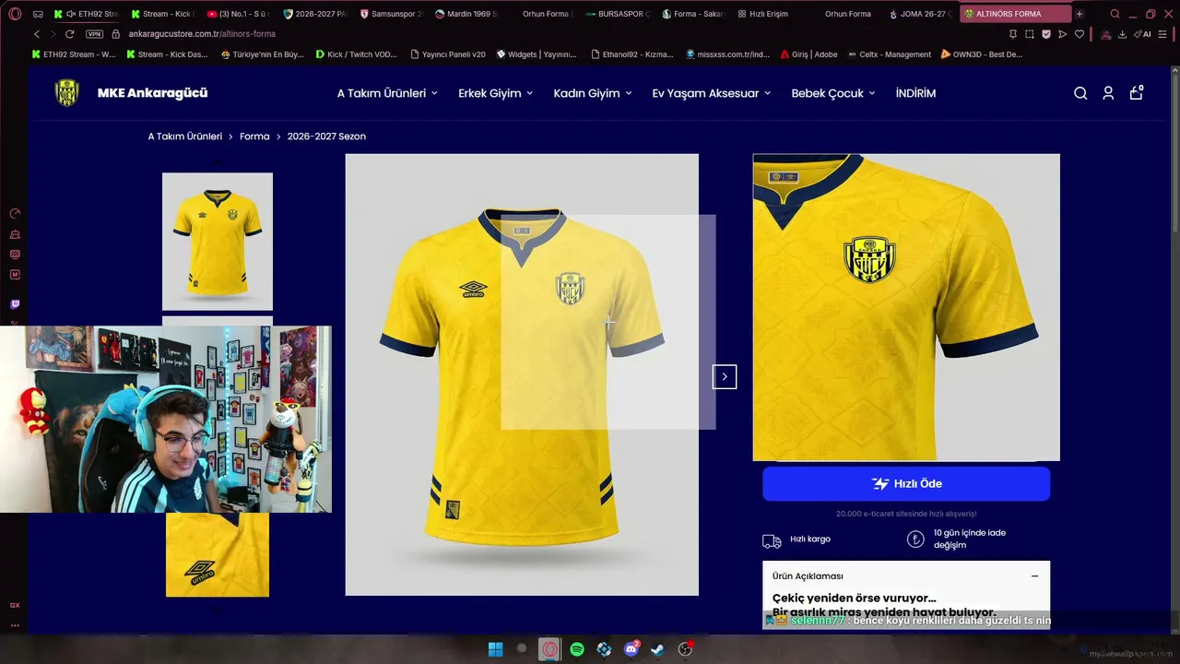Open the Giriş | Adobe bookmark

808,54
